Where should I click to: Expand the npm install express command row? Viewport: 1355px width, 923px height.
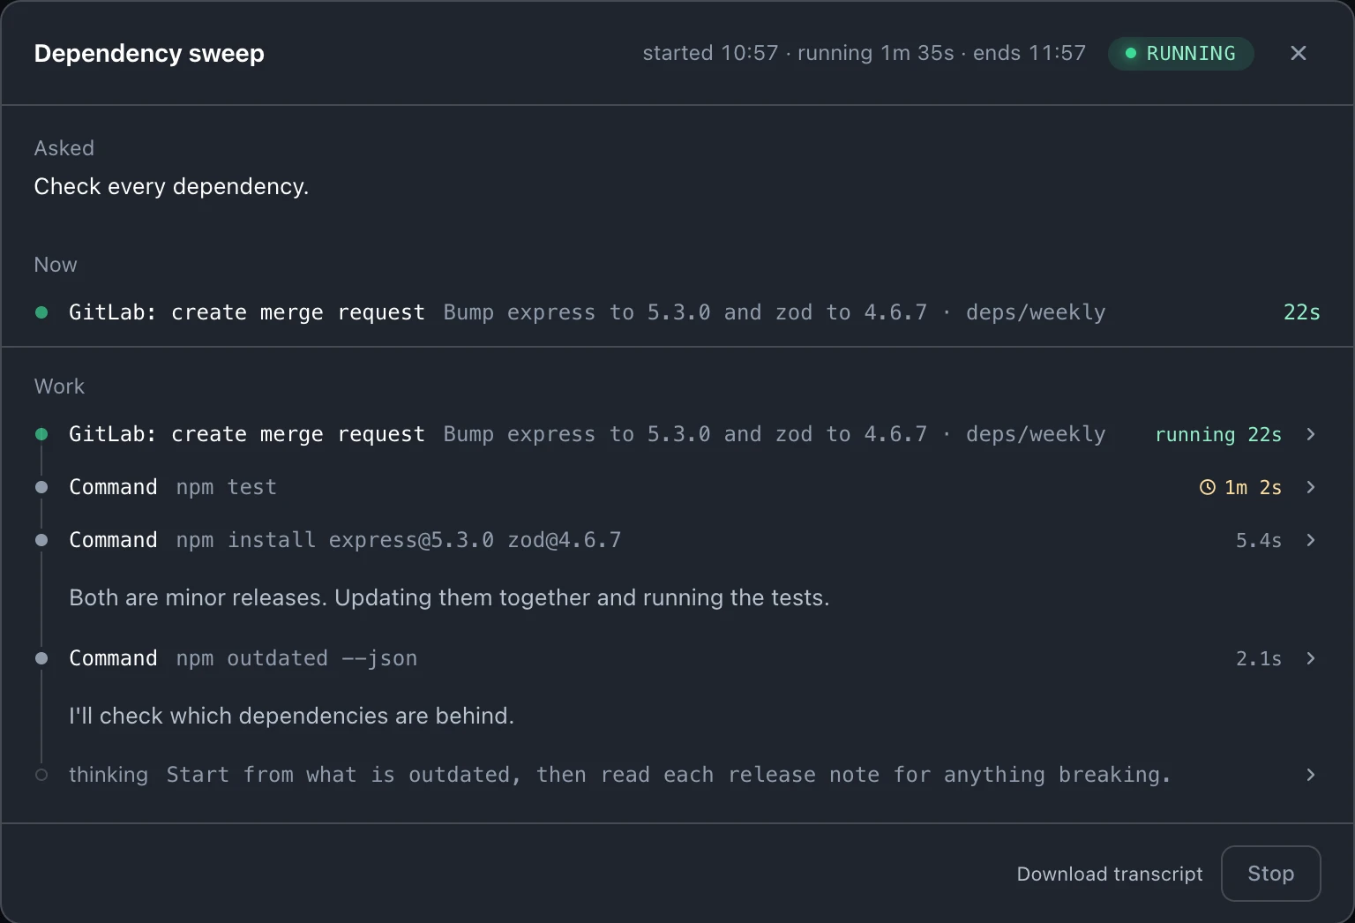click(1311, 540)
